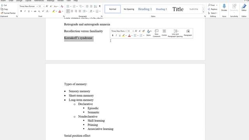Open the References ribbon tab
249x140 pixels.
pos(39,1)
